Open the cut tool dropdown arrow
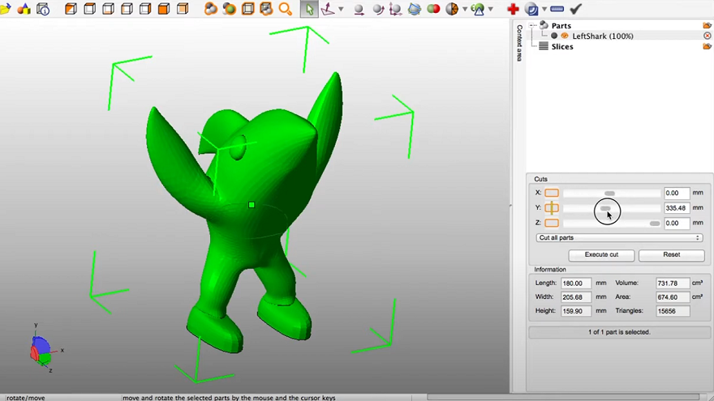The width and height of the screenshot is (714, 401). pyautogui.click(x=464, y=9)
